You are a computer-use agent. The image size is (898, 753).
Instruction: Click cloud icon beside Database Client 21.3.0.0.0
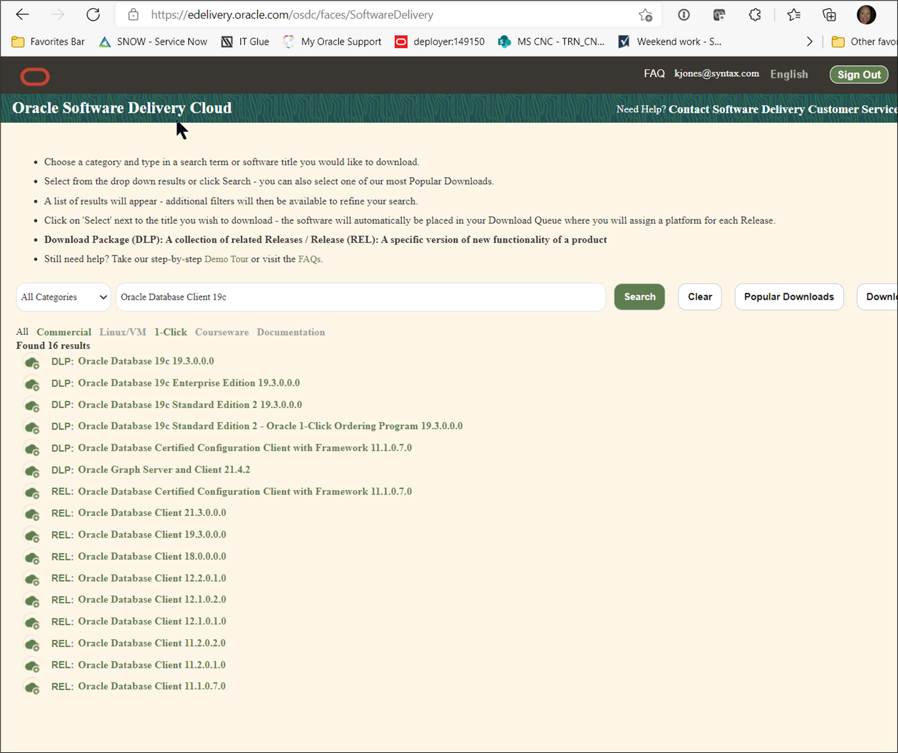pyautogui.click(x=32, y=515)
